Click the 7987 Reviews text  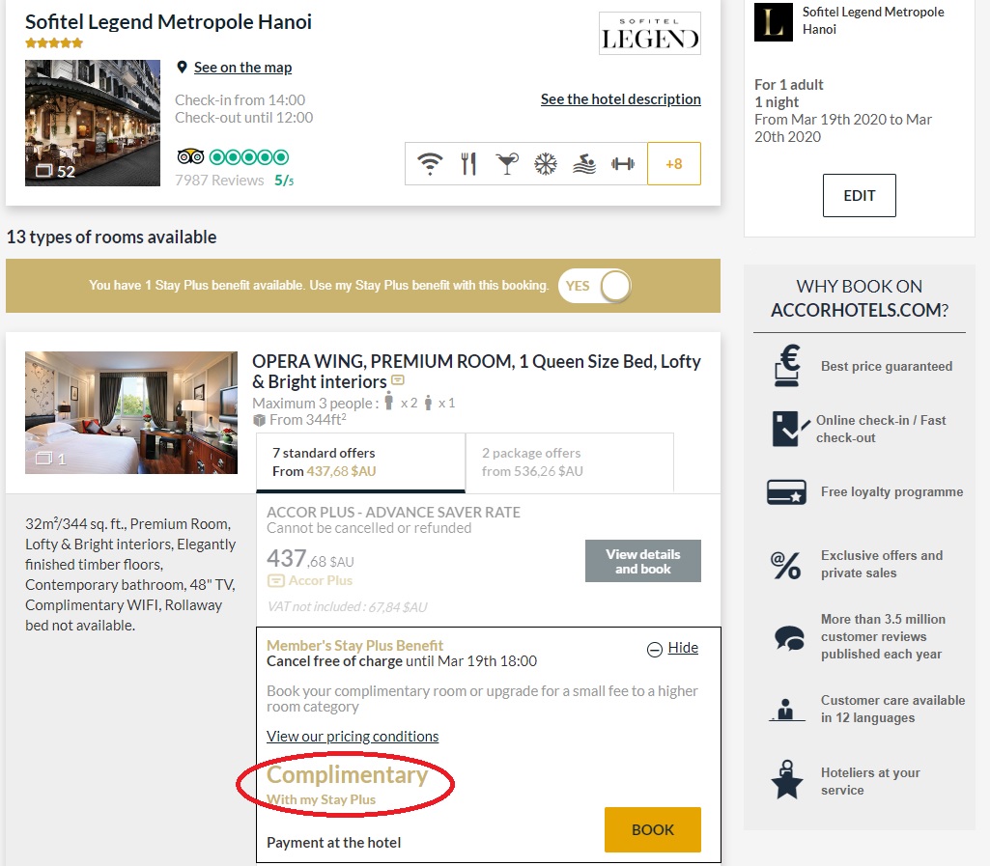219,181
